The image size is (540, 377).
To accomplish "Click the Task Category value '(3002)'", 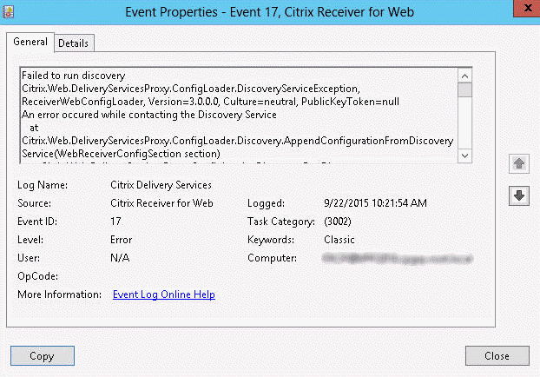I will [x=338, y=222].
